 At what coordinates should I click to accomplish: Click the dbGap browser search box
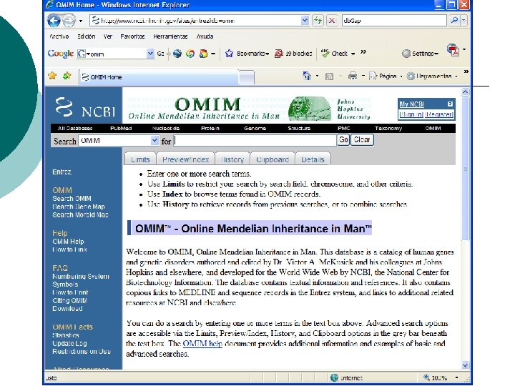point(394,20)
